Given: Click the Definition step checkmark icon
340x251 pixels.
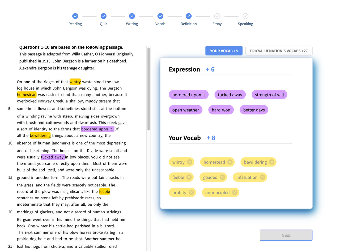Looking at the screenshot, I should pos(189,16).
